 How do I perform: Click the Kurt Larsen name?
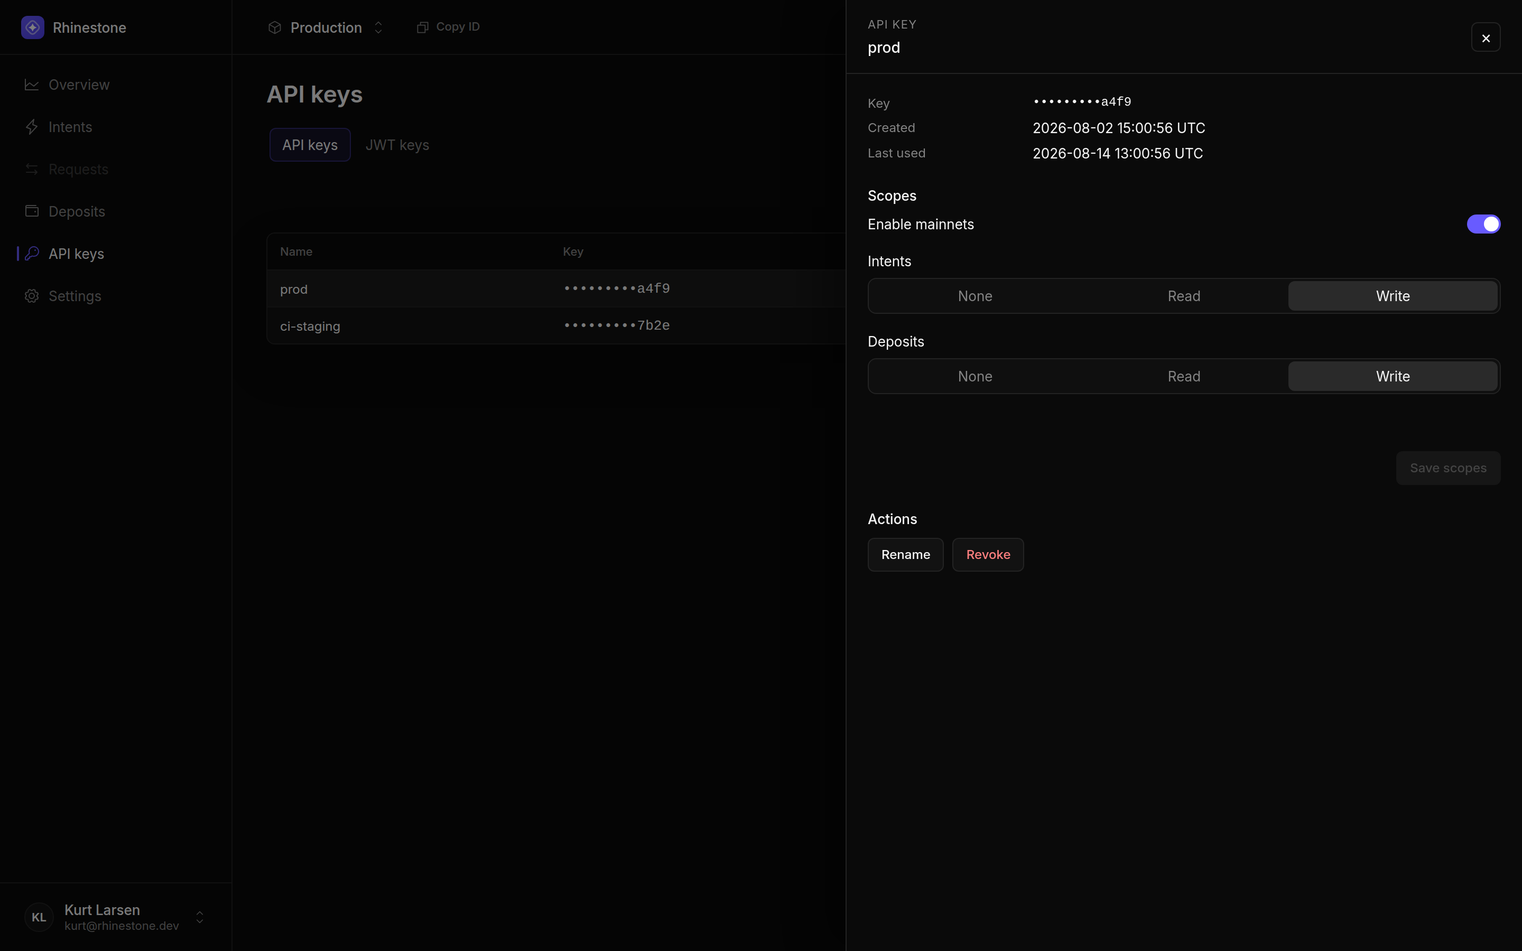pyautogui.click(x=102, y=909)
